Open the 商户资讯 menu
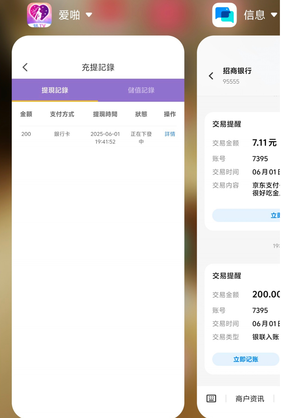 pyautogui.click(x=250, y=399)
